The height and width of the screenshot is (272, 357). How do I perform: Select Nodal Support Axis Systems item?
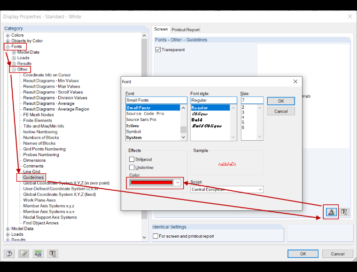point(50,217)
